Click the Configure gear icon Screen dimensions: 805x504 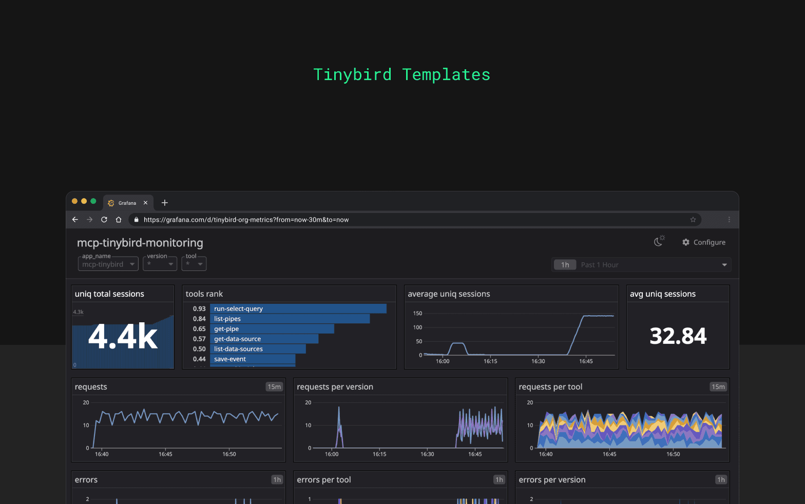coord(686,242)
